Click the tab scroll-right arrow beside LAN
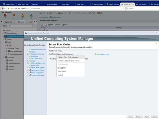 pos(35,22)
